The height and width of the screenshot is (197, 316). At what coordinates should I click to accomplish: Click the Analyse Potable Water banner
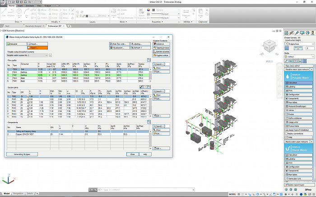[x=299, y=76]
